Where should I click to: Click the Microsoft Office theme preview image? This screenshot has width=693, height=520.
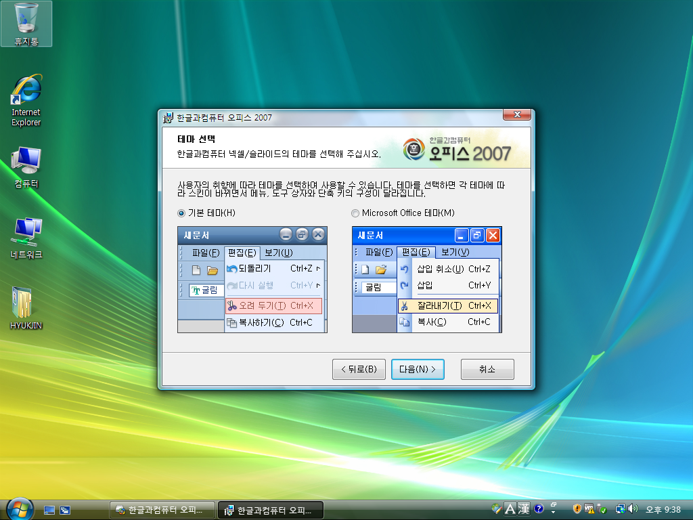coord(427,280)
